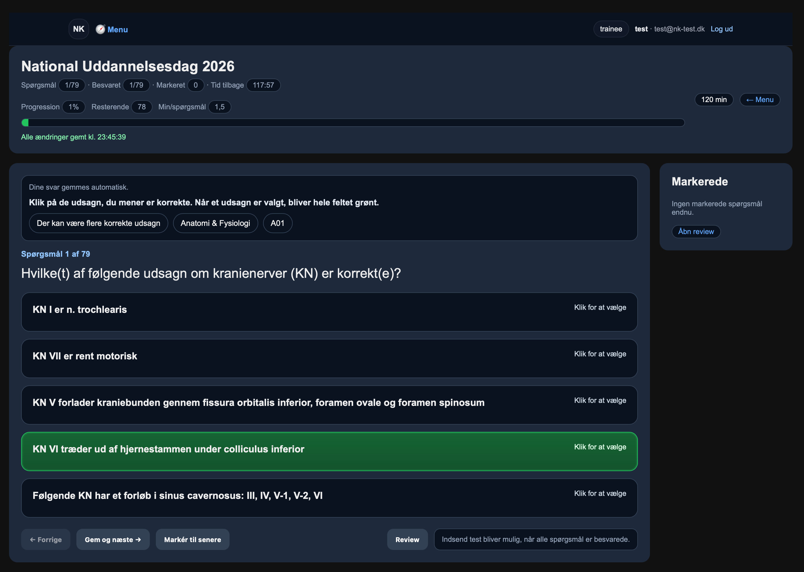The height and width of the screenshot is (572, 804).
Task: Click the A01 question code tag
Action: [278, 223]
